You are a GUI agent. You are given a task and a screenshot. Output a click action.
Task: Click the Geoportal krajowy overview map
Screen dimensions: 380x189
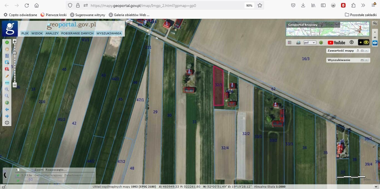[x=327, y=29]
